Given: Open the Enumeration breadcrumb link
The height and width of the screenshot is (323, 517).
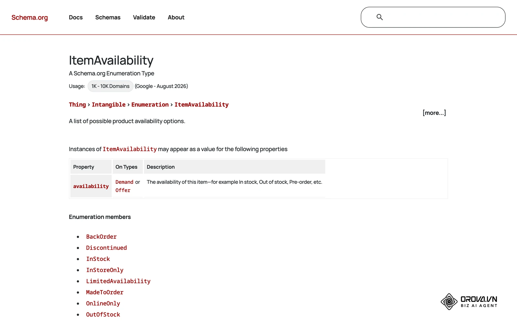Looking at the screenshot, I should click(150, 105).
